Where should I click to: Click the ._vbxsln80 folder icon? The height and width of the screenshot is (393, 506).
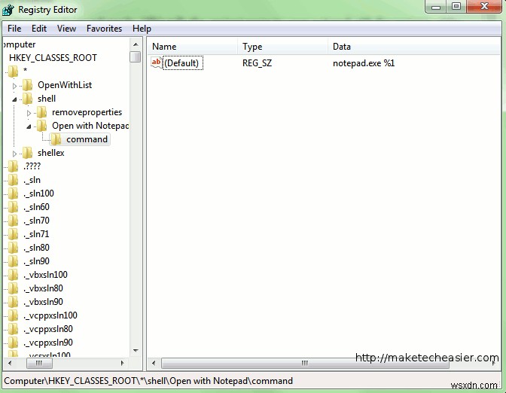13,288
